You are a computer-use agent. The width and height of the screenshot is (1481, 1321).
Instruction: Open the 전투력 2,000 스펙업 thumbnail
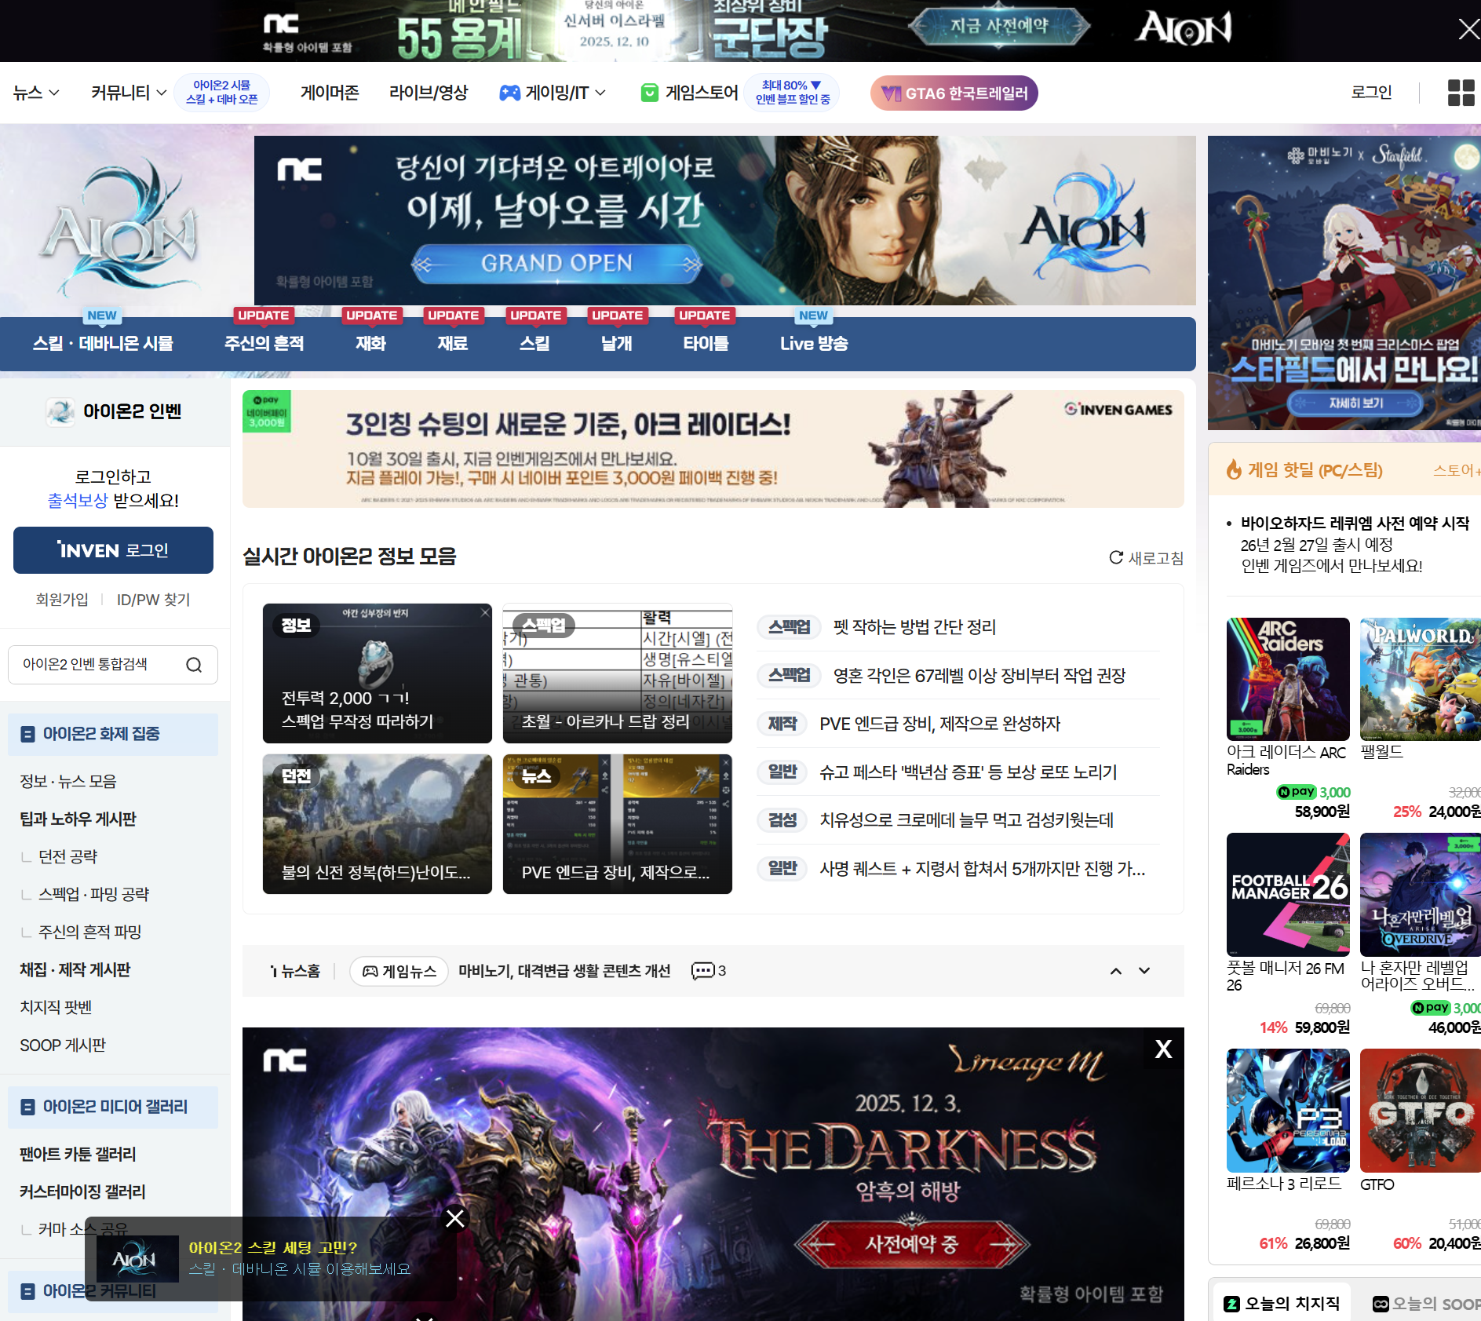point(378,673)
